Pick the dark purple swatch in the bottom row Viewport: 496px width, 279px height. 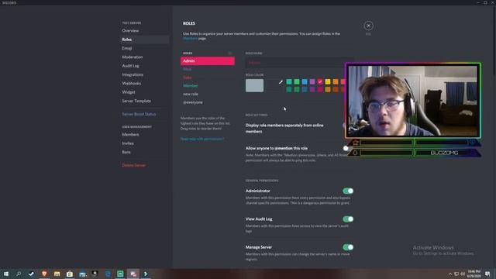click(312, 90)
